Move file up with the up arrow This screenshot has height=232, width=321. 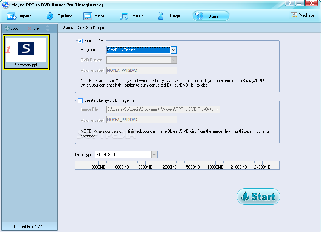coord(48,26)
